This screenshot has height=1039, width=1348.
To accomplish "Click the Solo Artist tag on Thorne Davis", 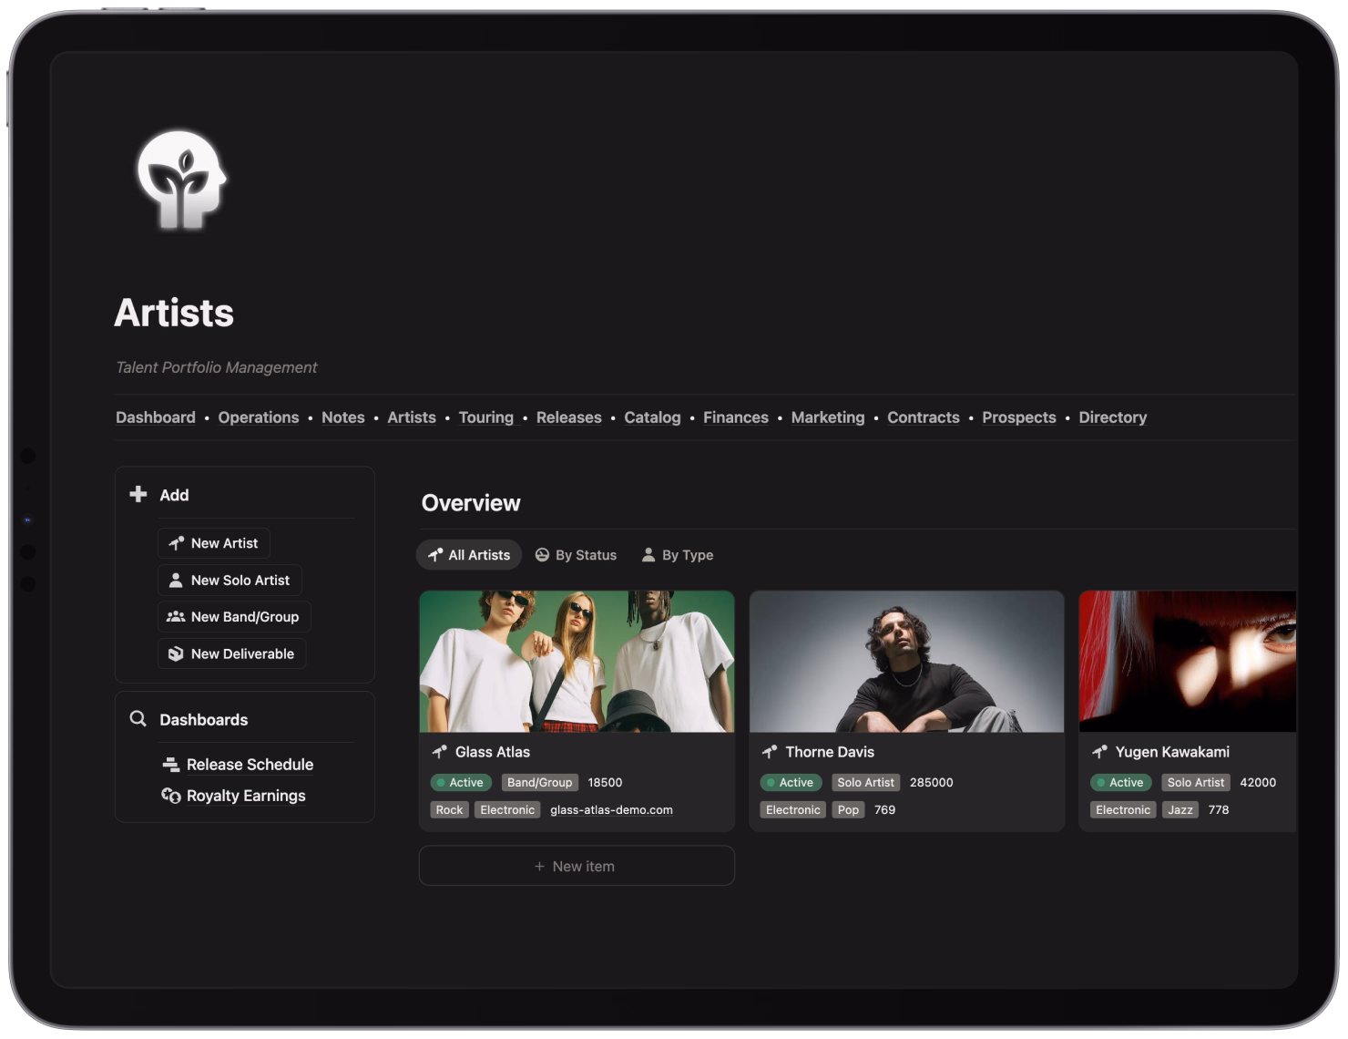I will [865, 783].
